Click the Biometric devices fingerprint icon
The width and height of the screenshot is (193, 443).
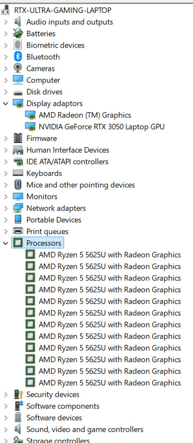18,45
